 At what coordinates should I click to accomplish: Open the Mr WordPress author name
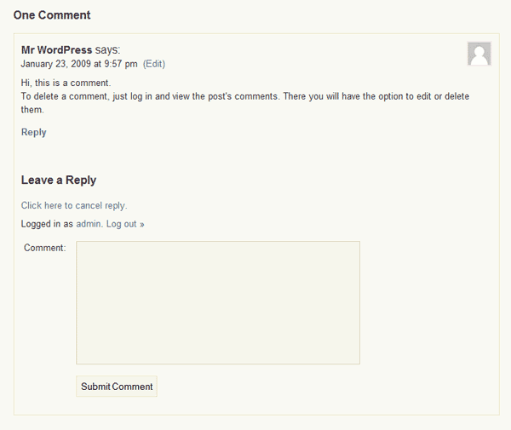[x=56, y=50]
